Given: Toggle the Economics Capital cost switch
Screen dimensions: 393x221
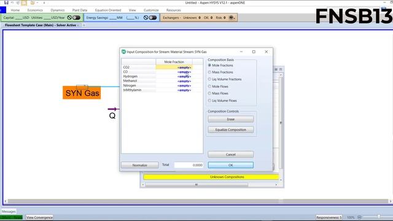Looking at the screenshot, I should pyautogui.click(x=76, y=18).
